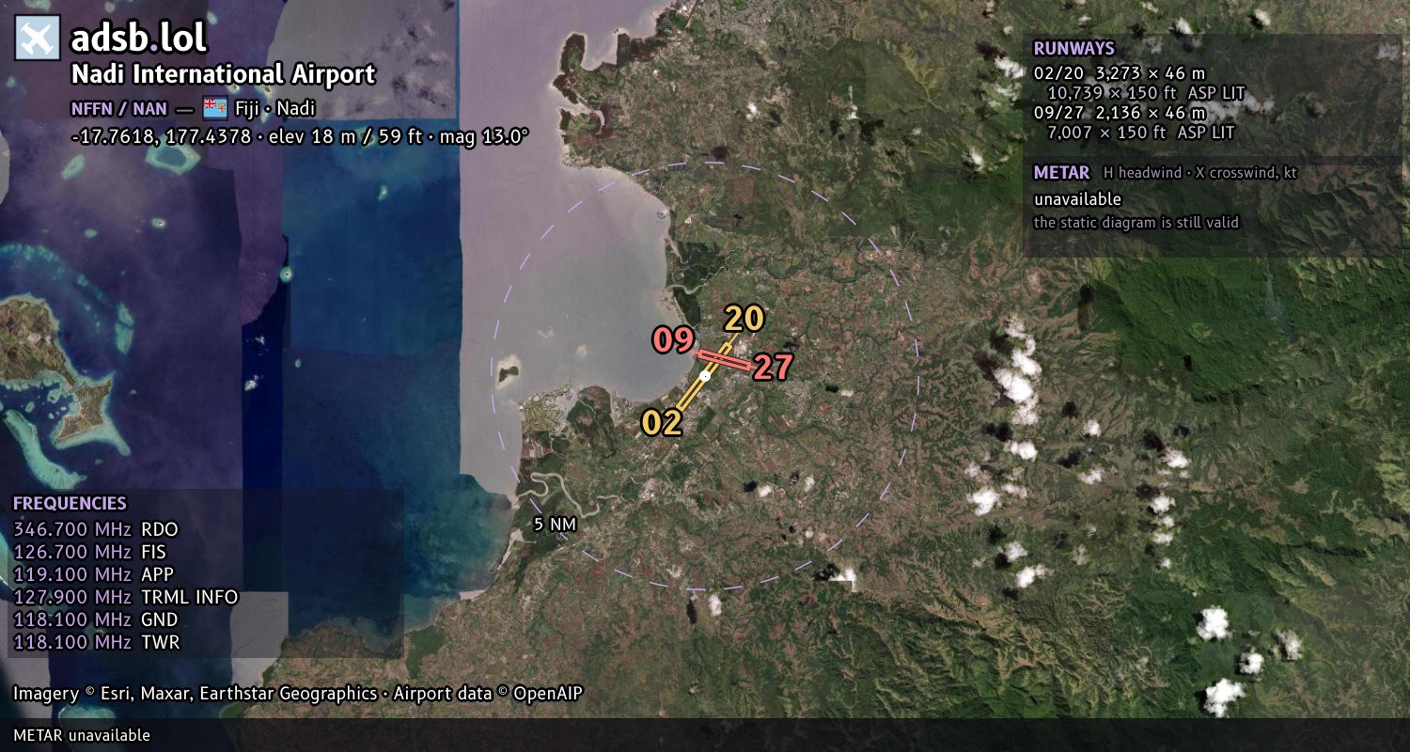Click the Imagery © Esri, Maxar attribution
The width and height of the screenshot is (1410, 752).
point(196,694)
